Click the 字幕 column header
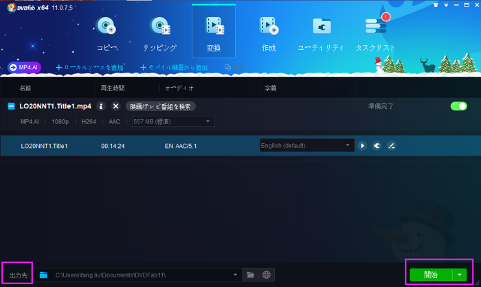The image size is (481, 287). (x=271, y=88)
